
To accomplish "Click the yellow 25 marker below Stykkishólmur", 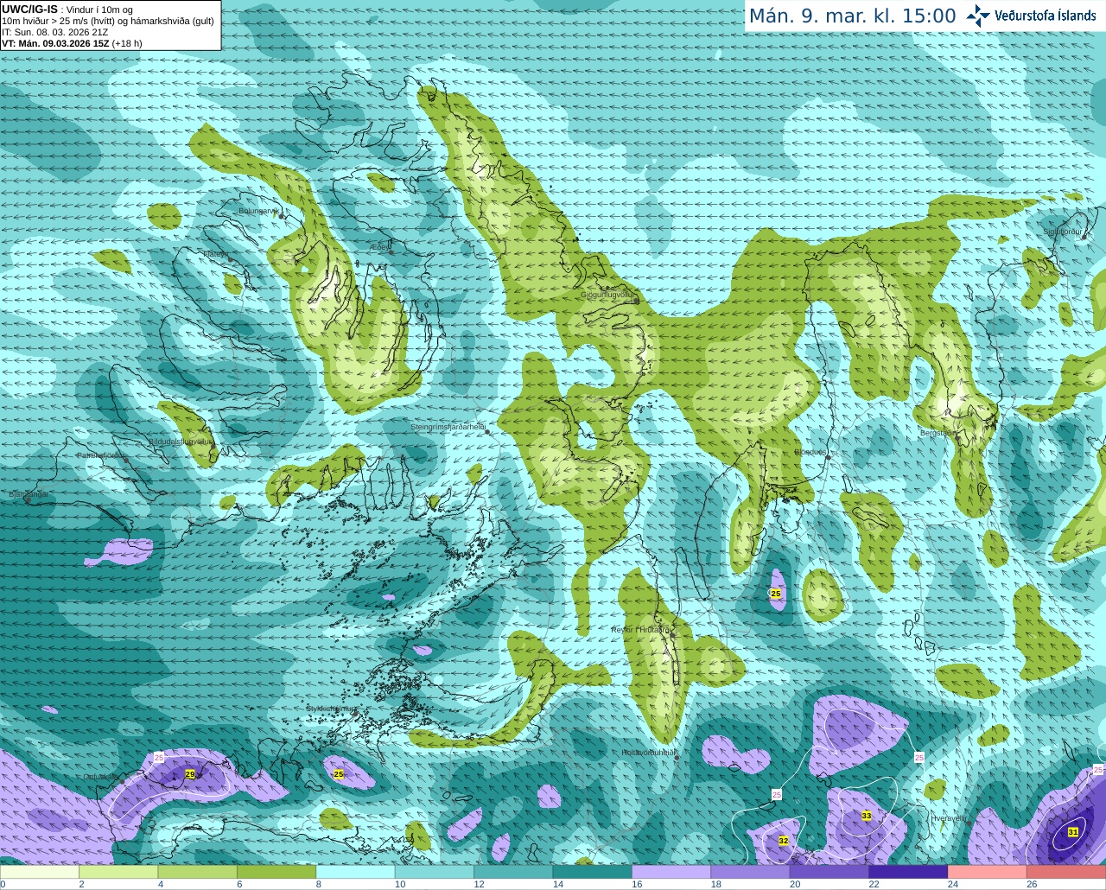I will [x=339, y=774].
